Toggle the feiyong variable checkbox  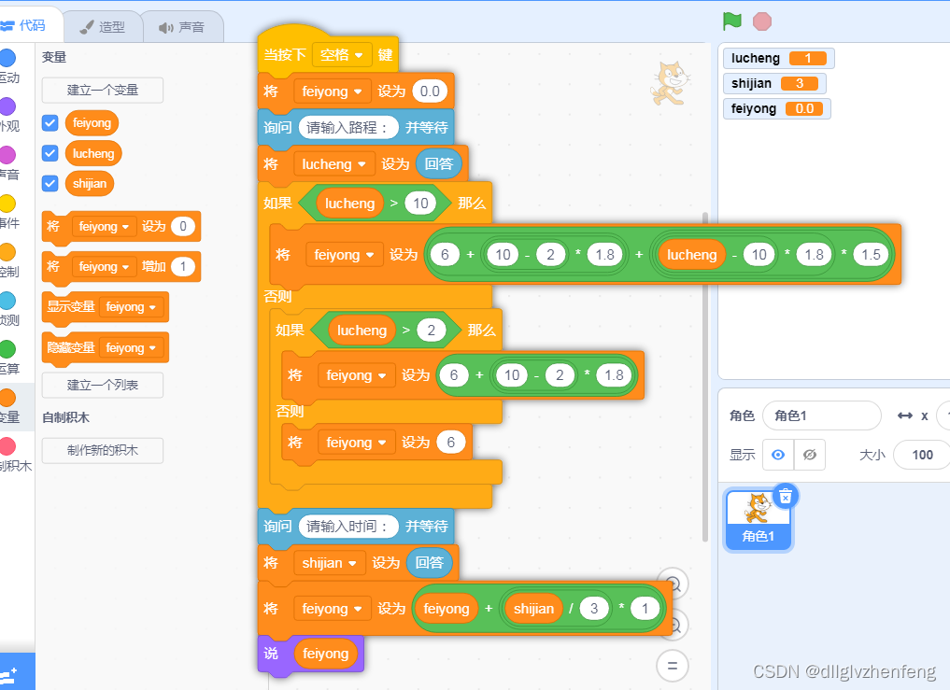[50, 123]
